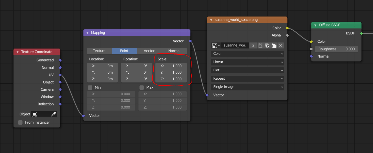
Task: Open an image file using the folder icon
Action: 274,45
